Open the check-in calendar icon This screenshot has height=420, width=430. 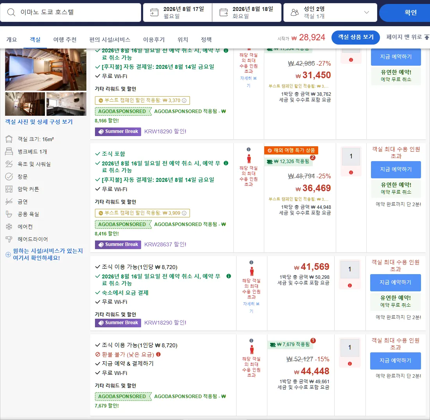click(154, 13)
